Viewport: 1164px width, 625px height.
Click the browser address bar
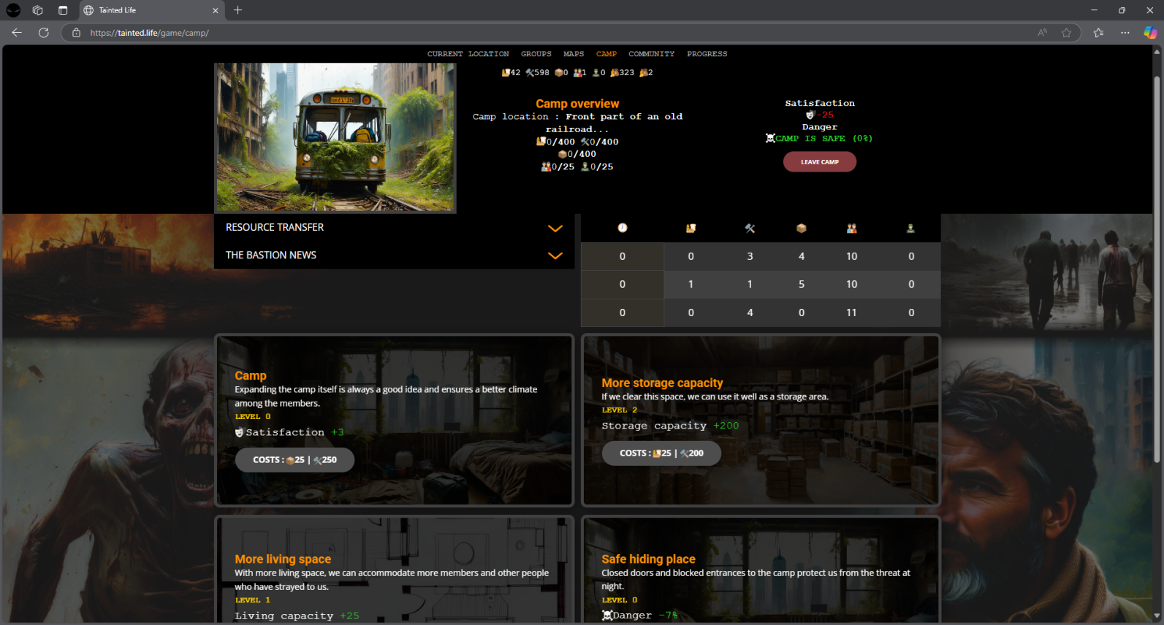point(511,33)
